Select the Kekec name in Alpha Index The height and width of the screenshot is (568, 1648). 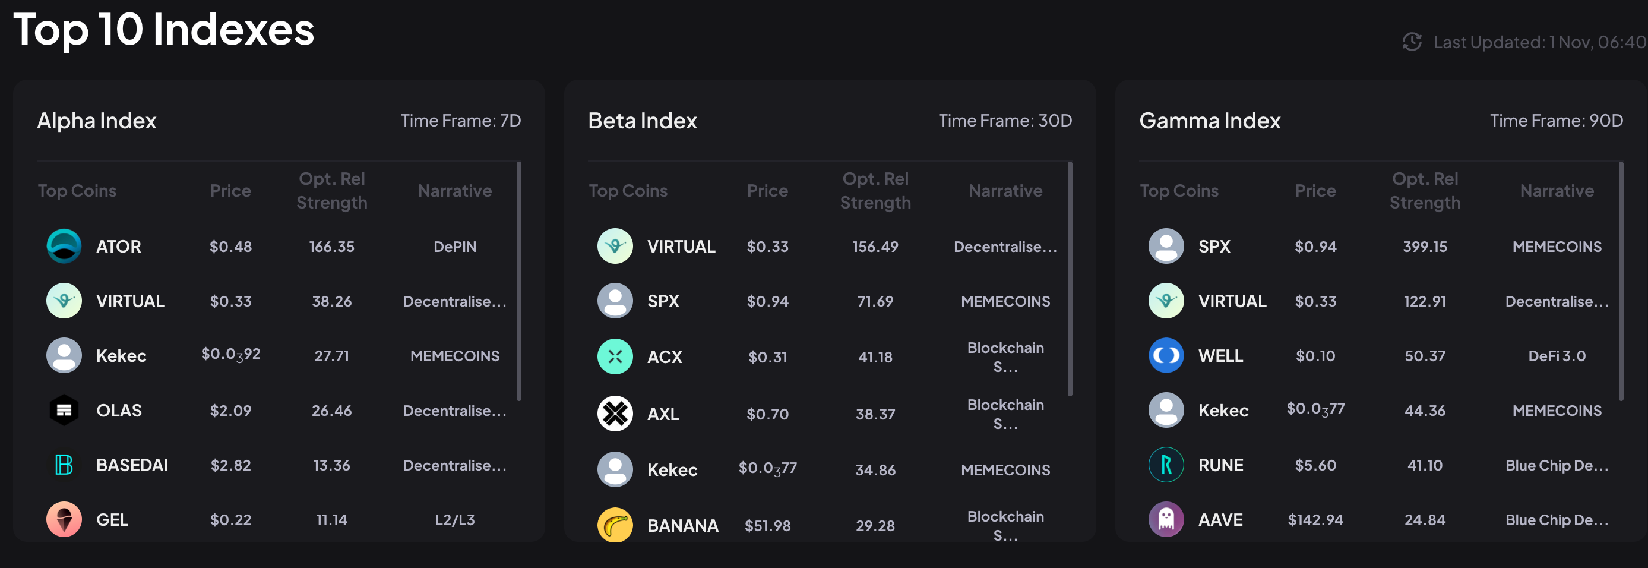[x=121, y=355]
